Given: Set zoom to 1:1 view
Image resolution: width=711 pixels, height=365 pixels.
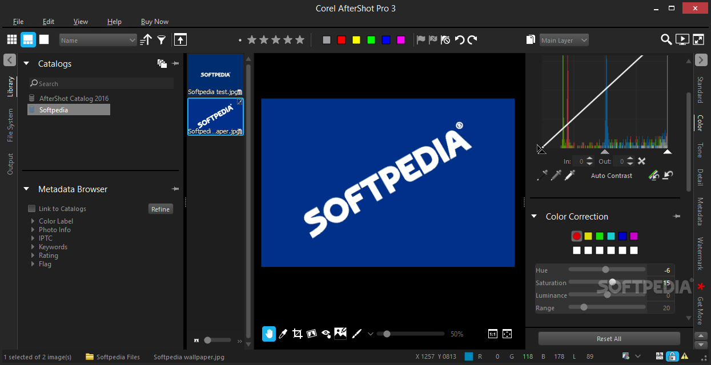Looking at the screenshot, I should pos(493,334).
